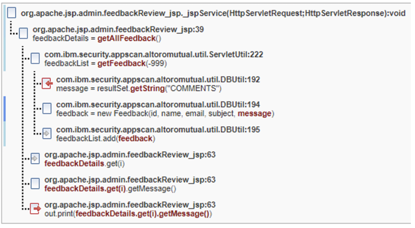
Task: Click the icon beside the getAllFeedback() call
Action: (23, 34)
